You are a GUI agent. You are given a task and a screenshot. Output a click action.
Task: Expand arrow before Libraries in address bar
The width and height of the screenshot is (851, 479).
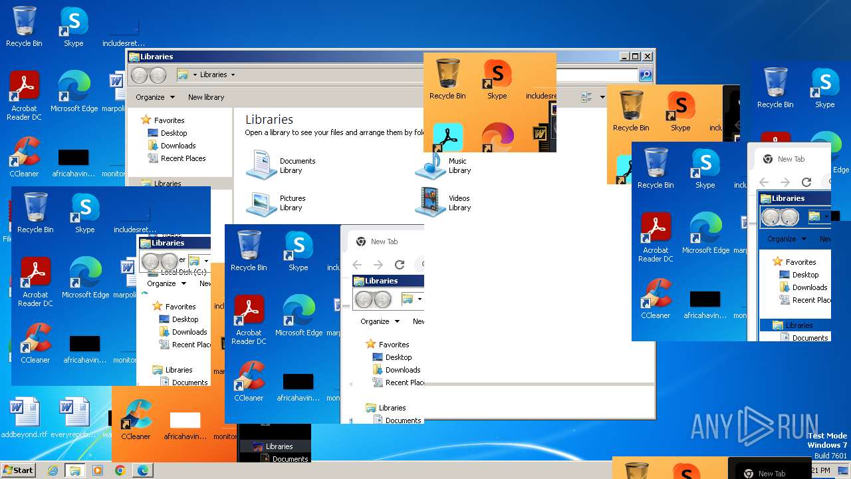195,75
